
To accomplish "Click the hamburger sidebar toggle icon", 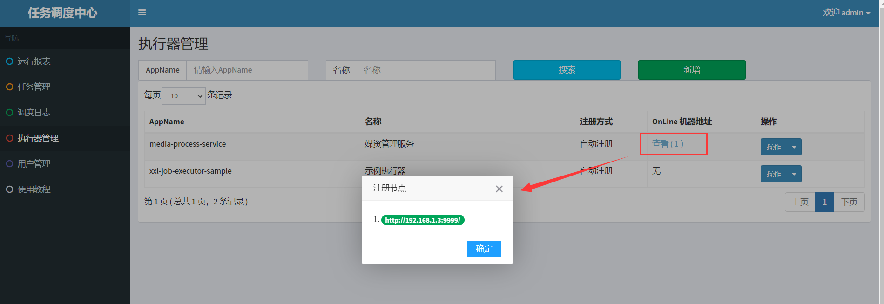I will pos(142,13).
